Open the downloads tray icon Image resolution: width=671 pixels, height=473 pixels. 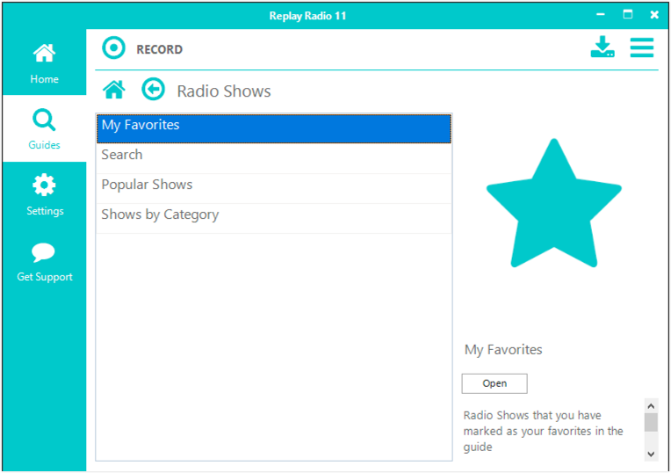pos(602,47)
